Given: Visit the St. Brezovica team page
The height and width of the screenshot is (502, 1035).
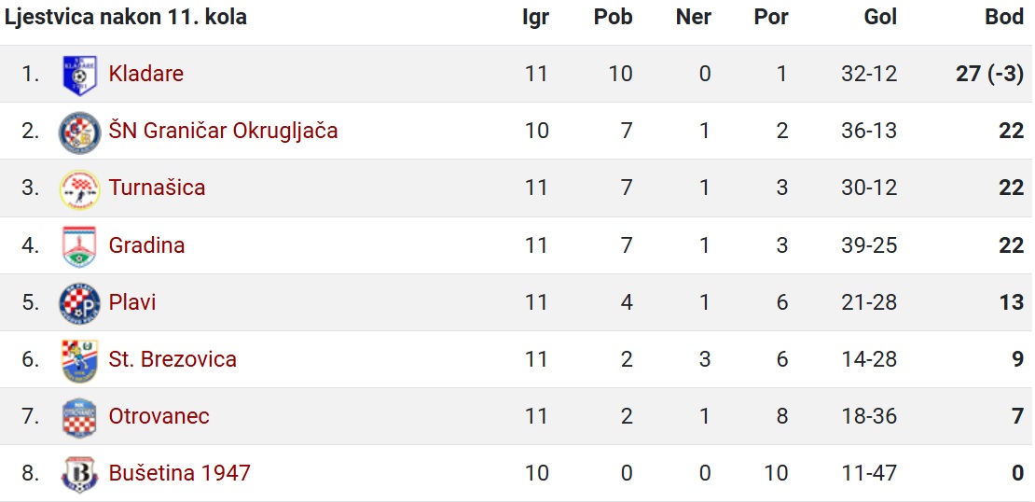Looking at the screenshot, I should 172,359.
